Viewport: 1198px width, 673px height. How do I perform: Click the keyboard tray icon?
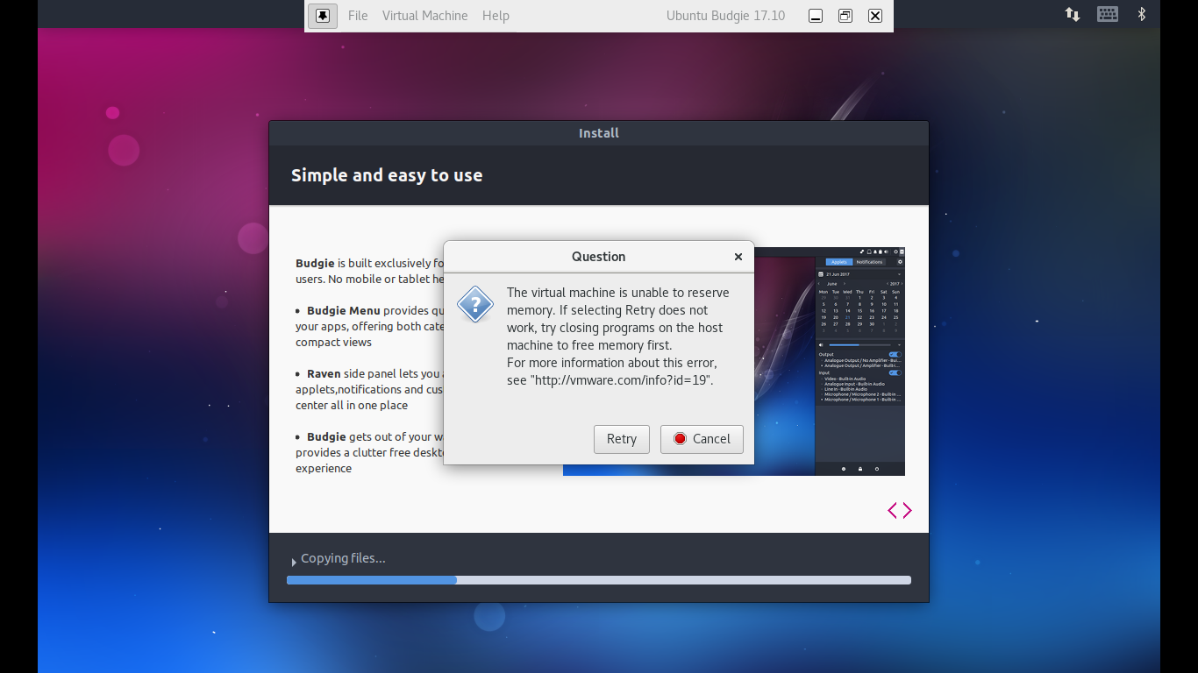point(1108,14)
